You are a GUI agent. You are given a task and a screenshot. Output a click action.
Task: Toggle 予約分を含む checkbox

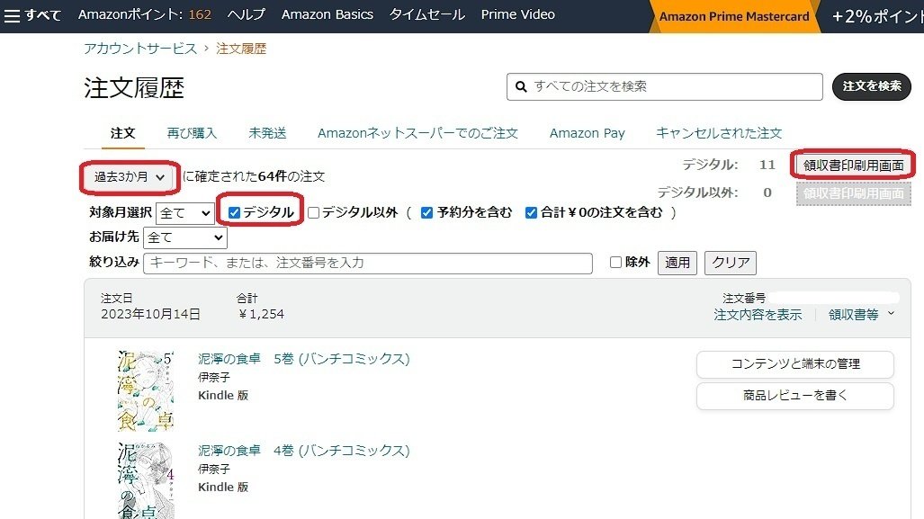(426, 212)
